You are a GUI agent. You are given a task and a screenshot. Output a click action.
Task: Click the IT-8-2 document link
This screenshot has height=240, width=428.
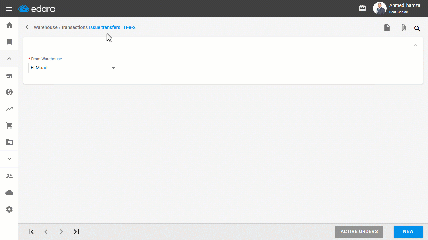130,27
